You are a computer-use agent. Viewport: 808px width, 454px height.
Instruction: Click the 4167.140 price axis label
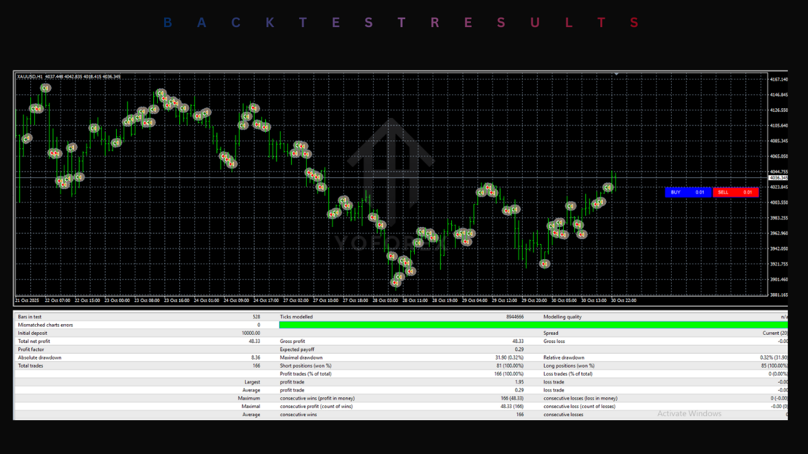tap(779, 79)
